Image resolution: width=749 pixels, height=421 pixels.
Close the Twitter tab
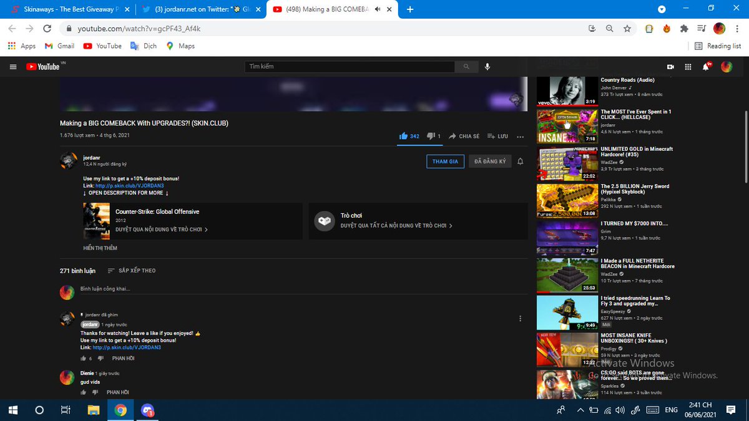258,9
